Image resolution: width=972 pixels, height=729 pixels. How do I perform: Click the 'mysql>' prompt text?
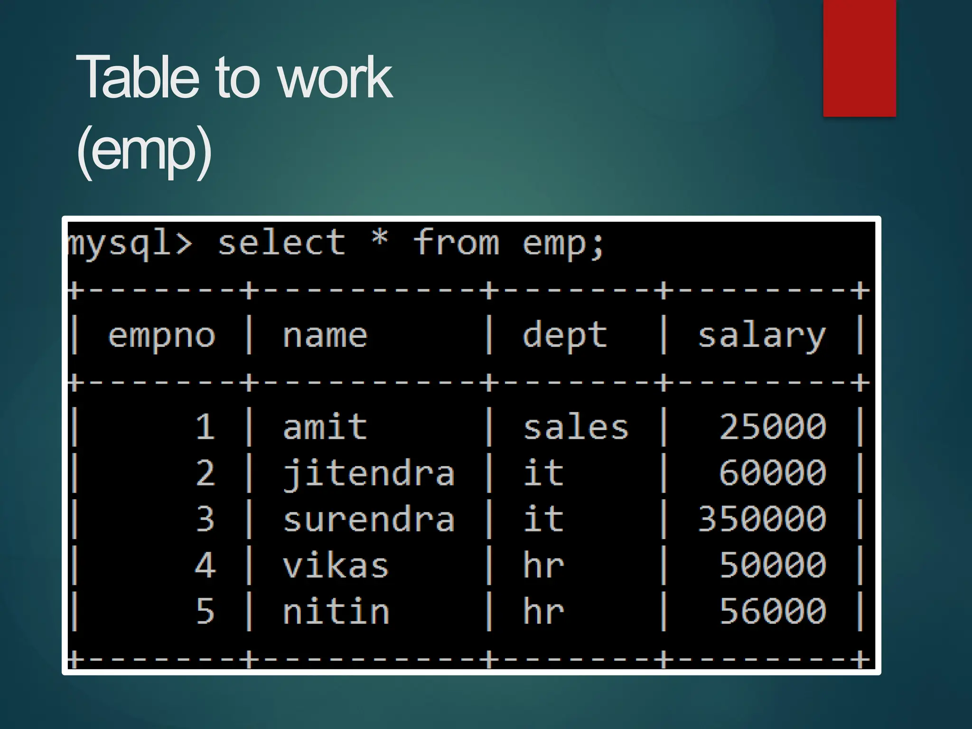130,244
